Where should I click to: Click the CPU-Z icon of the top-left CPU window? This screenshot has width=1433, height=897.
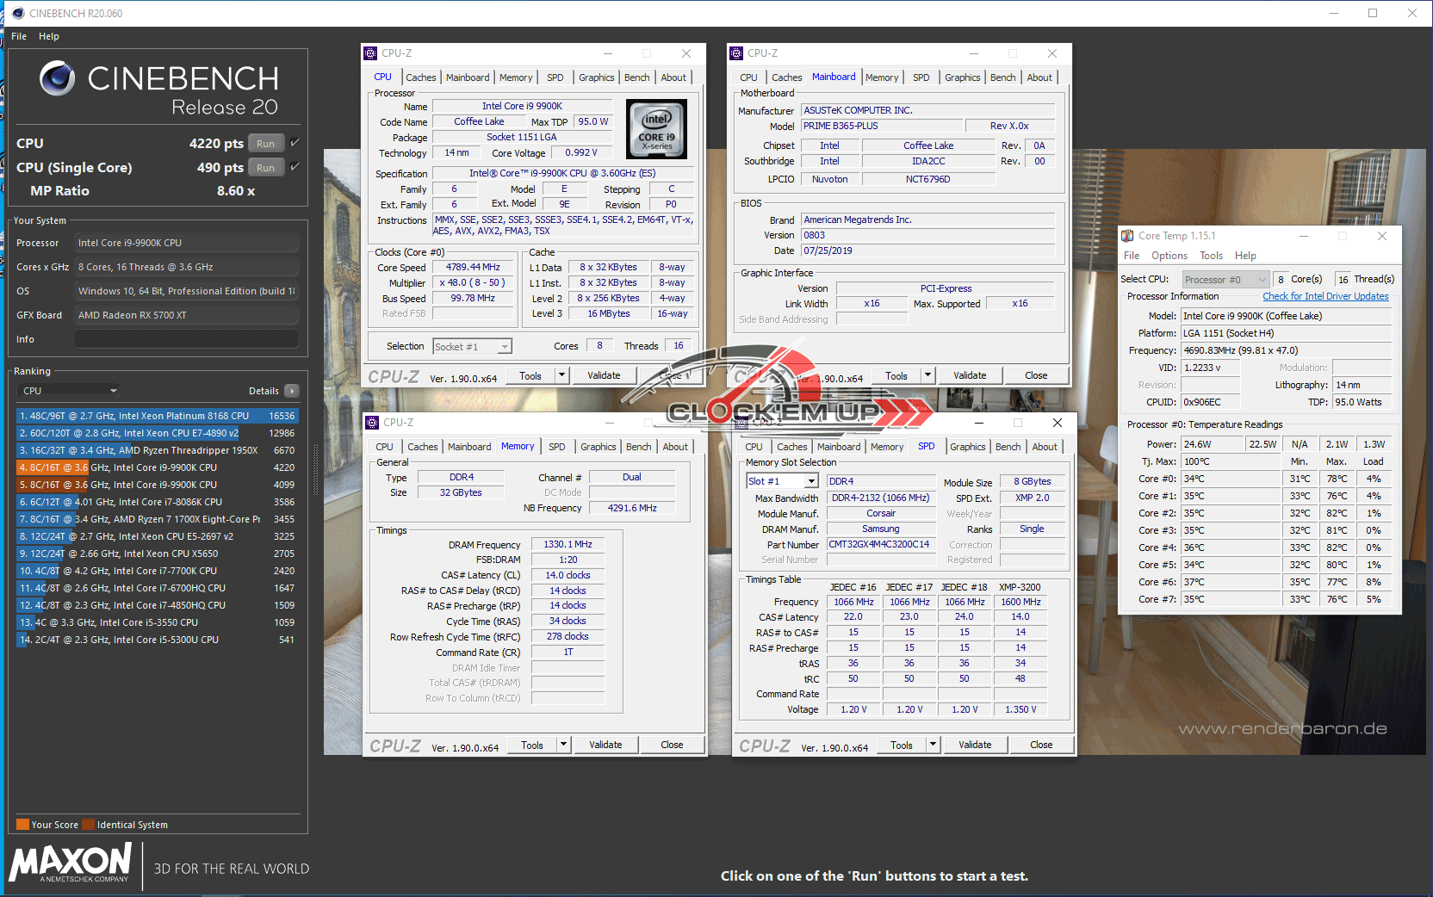point(370,53)
